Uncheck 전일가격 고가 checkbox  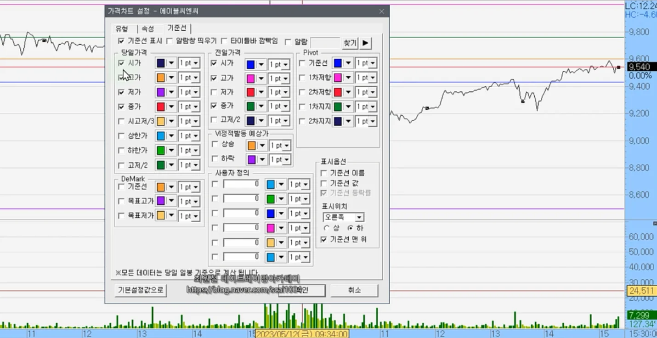point(214,78)
